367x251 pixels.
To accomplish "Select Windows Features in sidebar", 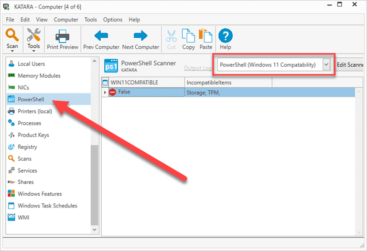I will tap(48, 194).
